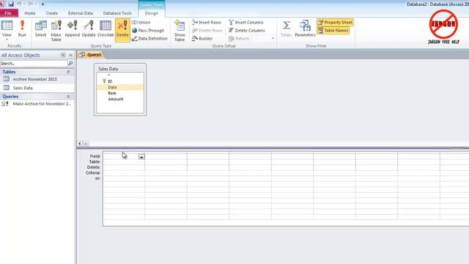Click Delete Columns in Query Setup
469x264 pixels.
coord(247,31)
